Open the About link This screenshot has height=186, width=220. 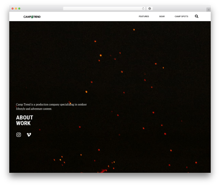point(25,117)
